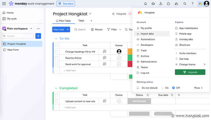Image resolution: width=211 pixels, height=120 pixels.
Task: Click the invite members icon in top bar
Action: [161, 4]
